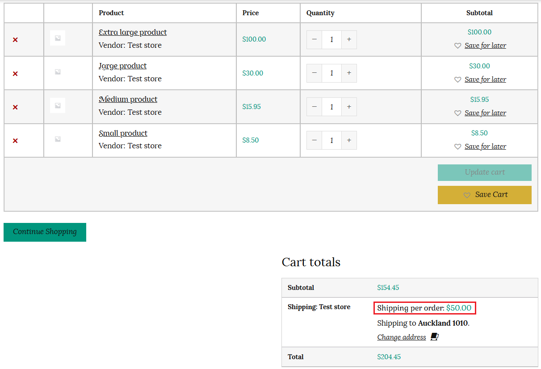Viewport: 541px width, 369px height.
Task: Decrease quantity of Extra large product
Action: 314,40
